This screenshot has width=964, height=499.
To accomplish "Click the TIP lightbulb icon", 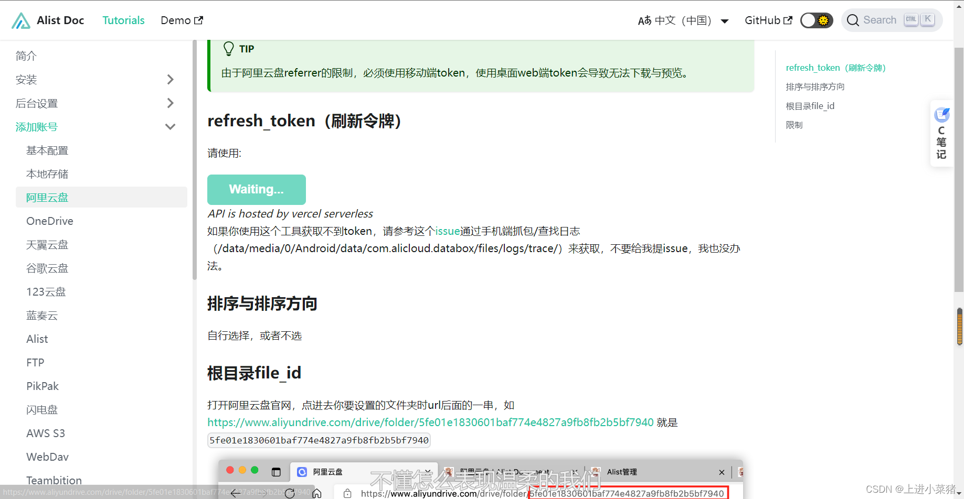I will (228, 49).
